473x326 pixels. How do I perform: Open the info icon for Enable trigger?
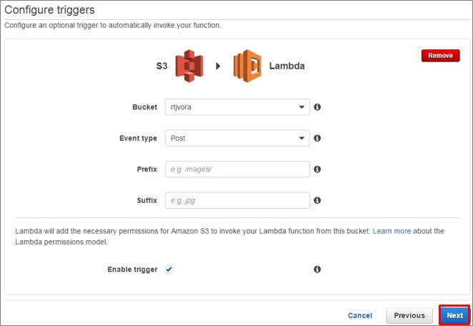(317, 270)
